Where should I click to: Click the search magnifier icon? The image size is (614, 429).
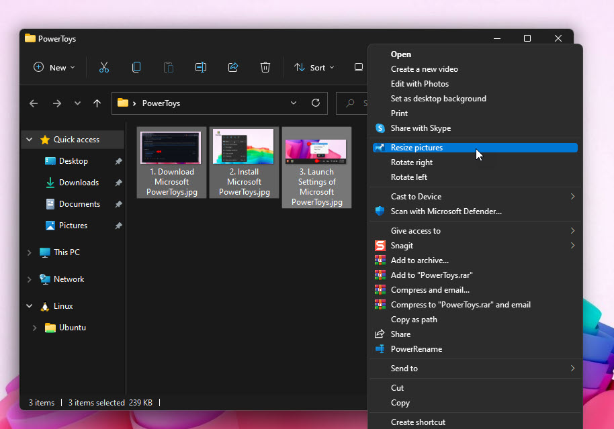pos(350,103)
